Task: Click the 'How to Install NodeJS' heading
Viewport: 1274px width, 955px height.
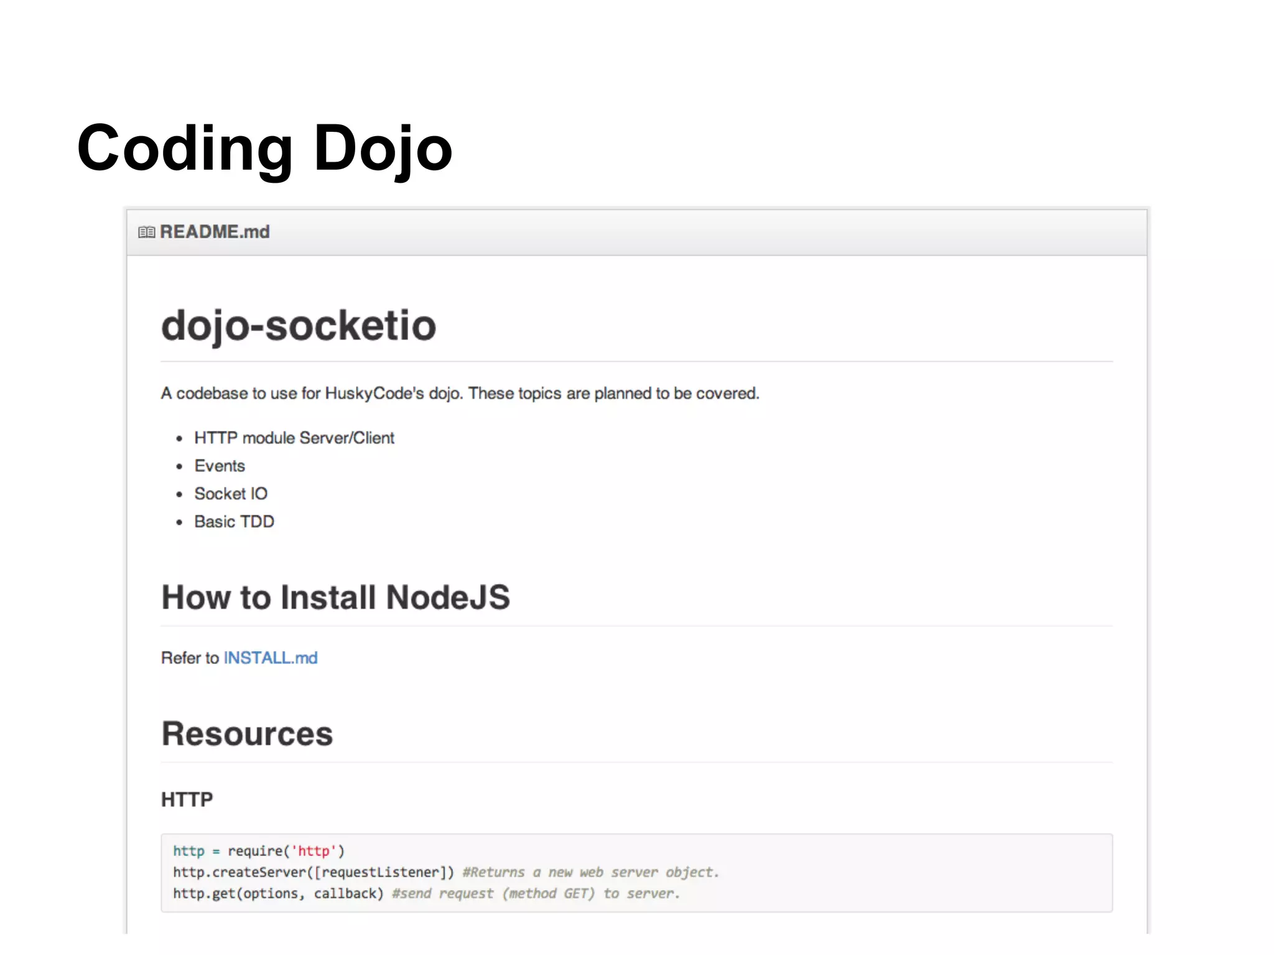Action: 335,597
